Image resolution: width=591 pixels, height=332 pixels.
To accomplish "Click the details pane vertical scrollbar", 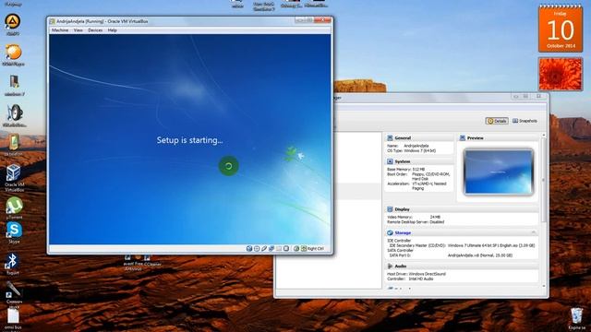I will pos(544,180).
